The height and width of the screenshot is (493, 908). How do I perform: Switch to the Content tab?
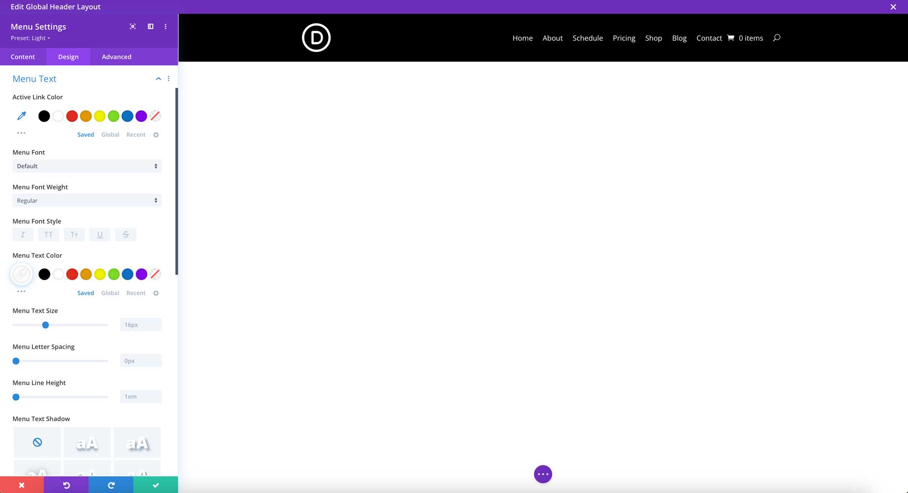23,56
